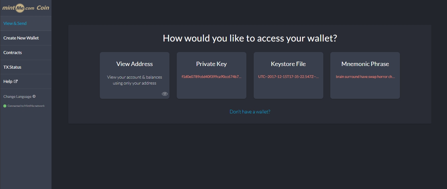Go to Create New Wallet in sidebar
447x189 pixels.
pyautogui.click(x=21, y=38)
